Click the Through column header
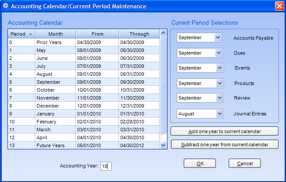 pyautogui.click(x=139, y=34)
